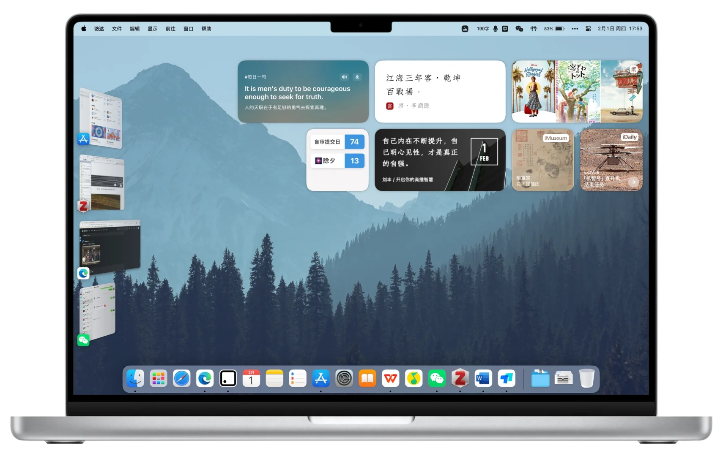Open the 前往 menu in the menu bar
This screenshot has height=456, width=723.
(x=170, y=29)
